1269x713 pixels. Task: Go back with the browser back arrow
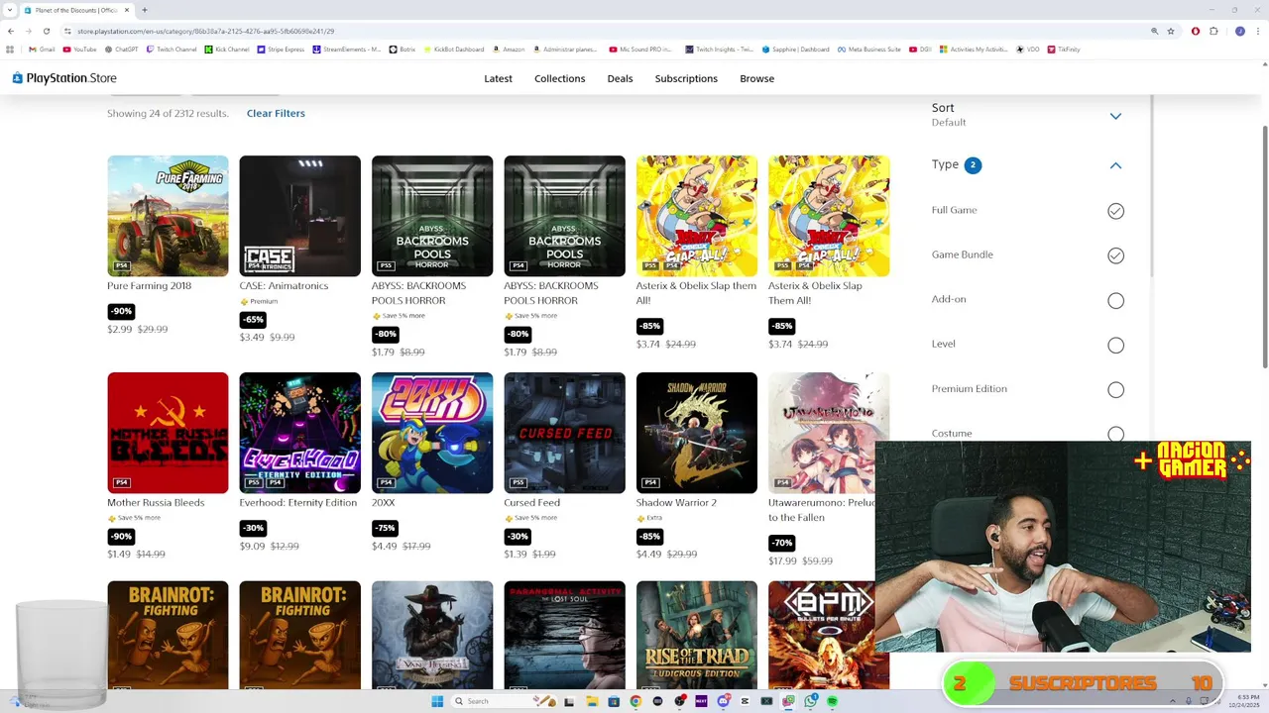[x=11, y=31]
